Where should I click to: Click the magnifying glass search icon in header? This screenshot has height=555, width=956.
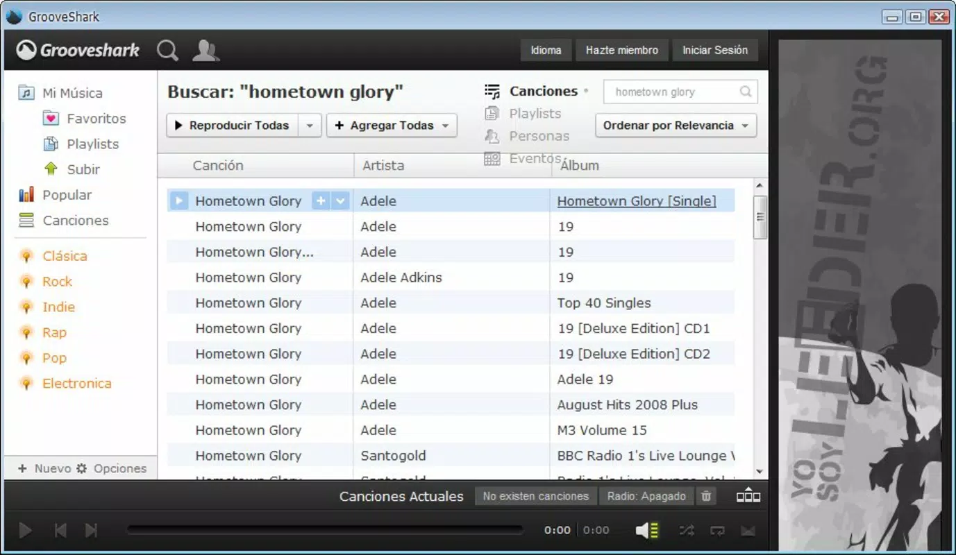pyautogui.click(x=167, y=50)
